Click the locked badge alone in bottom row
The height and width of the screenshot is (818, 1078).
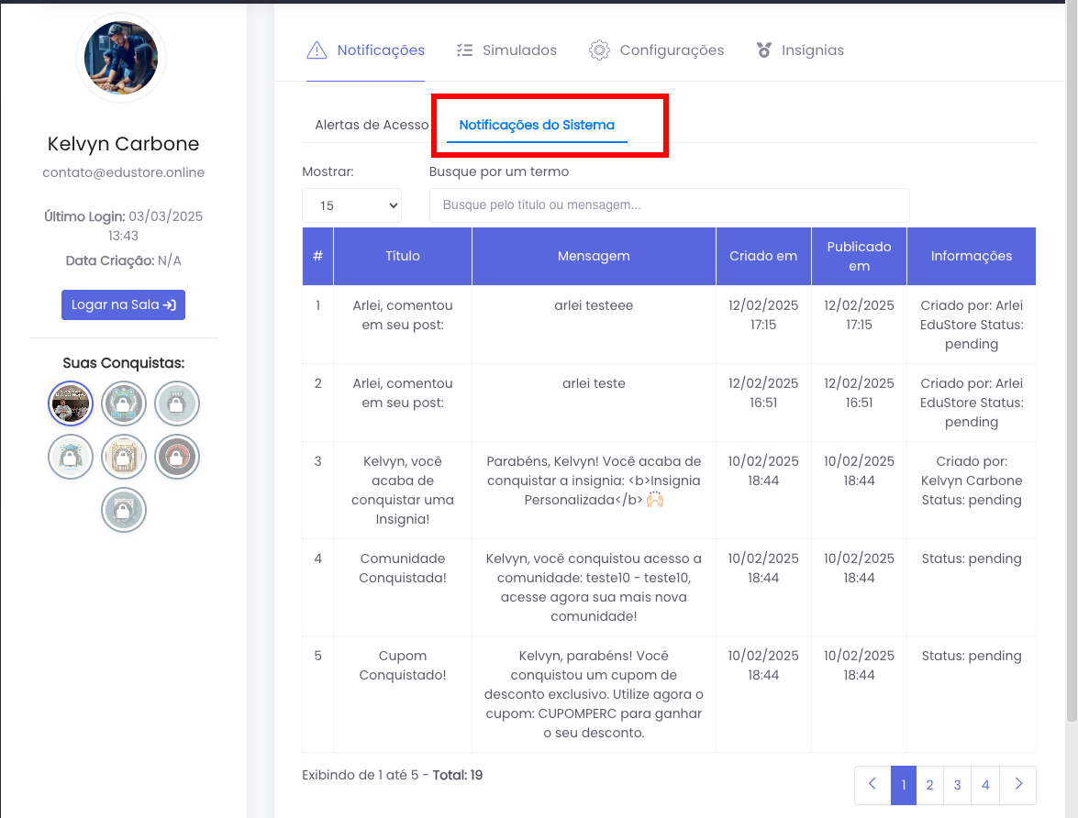point(124,510)
